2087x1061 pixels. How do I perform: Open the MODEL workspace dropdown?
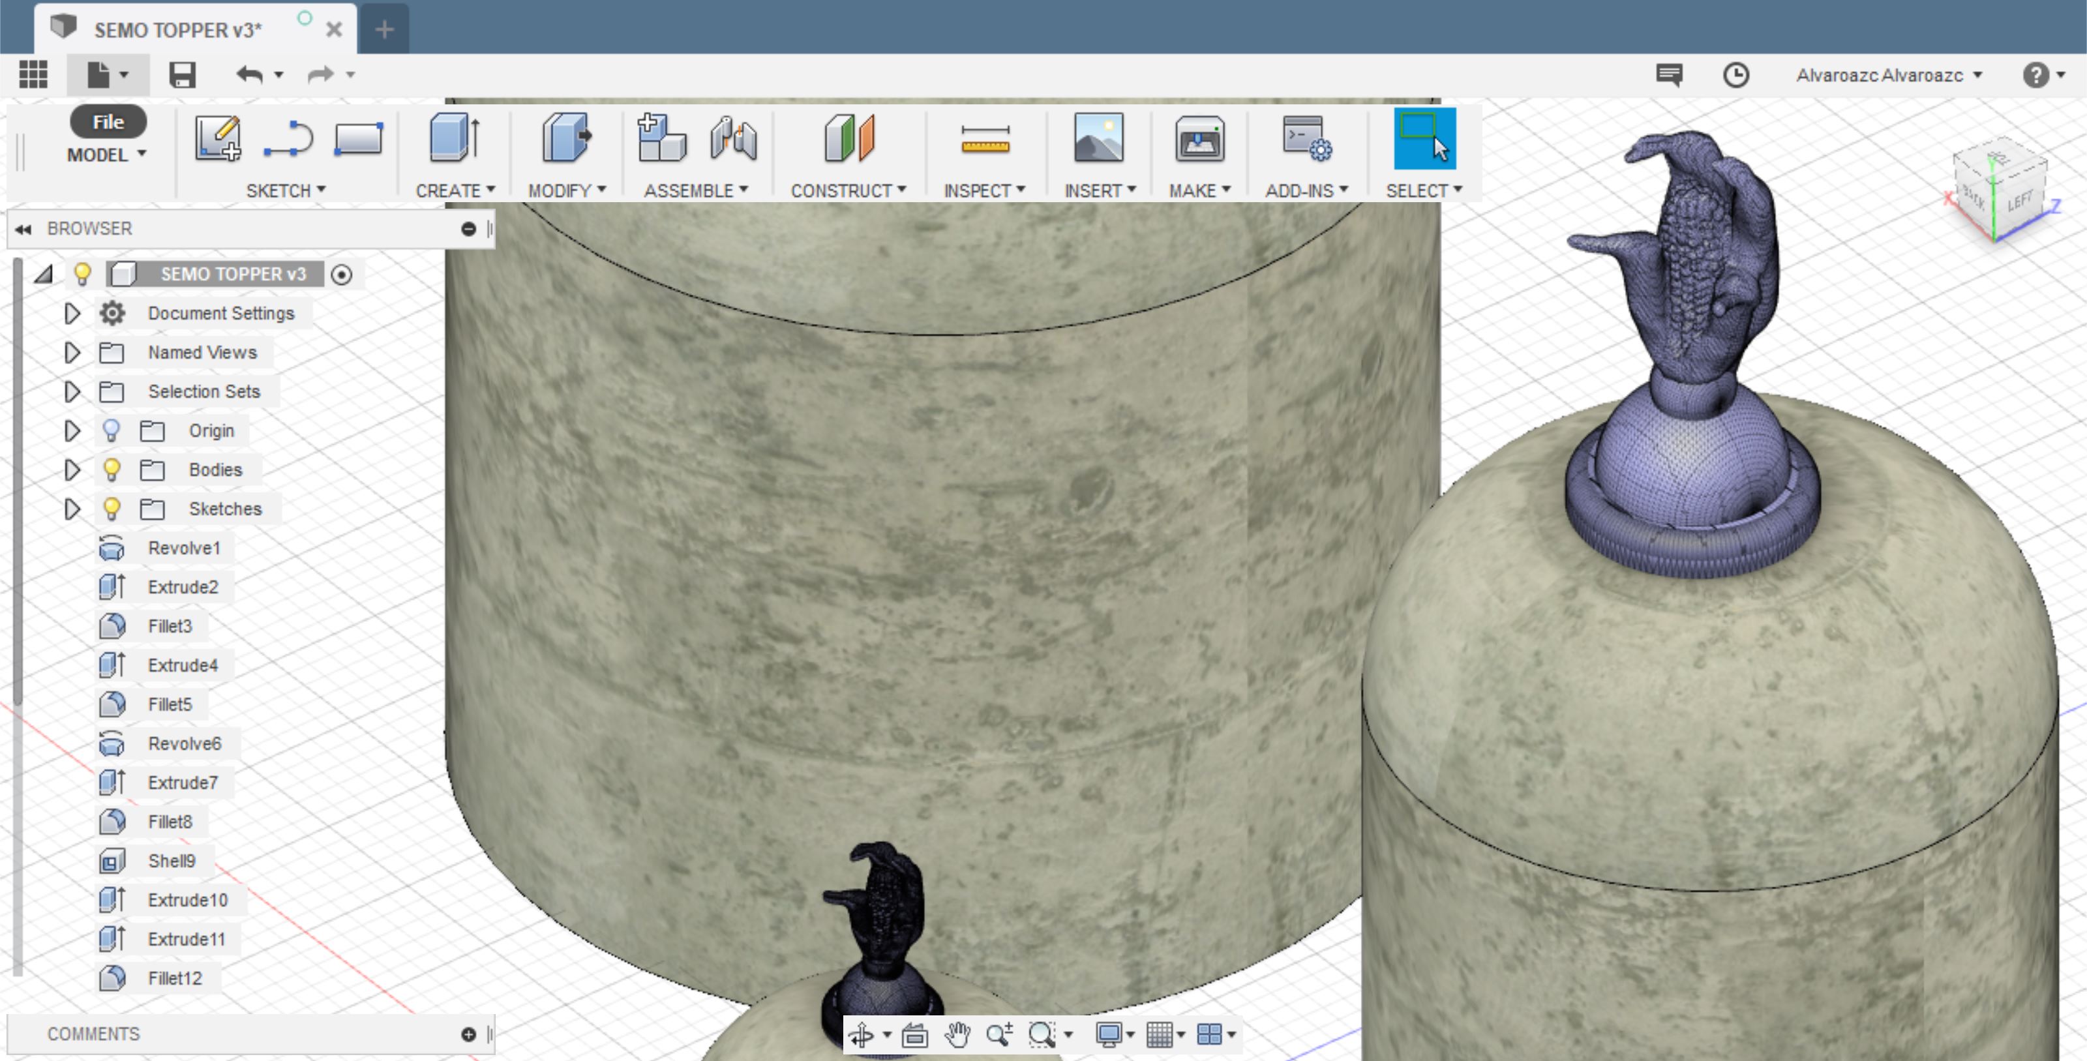click(x=106, y=155)
